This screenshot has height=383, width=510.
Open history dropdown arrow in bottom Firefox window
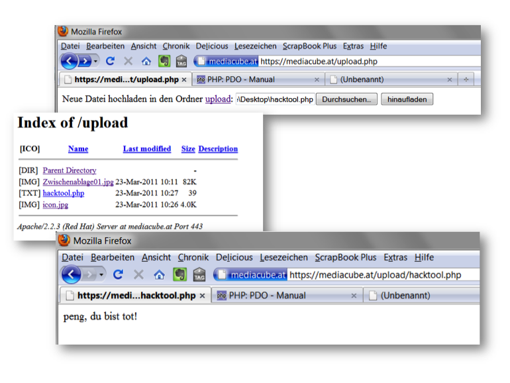101,274
